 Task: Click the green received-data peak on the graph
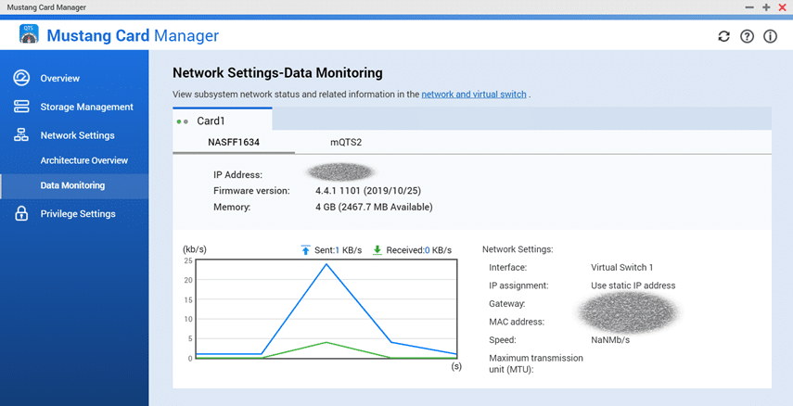pyautogui.click(x=326, y=343)
